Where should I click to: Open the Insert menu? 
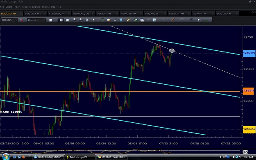(x=17, y=7)
